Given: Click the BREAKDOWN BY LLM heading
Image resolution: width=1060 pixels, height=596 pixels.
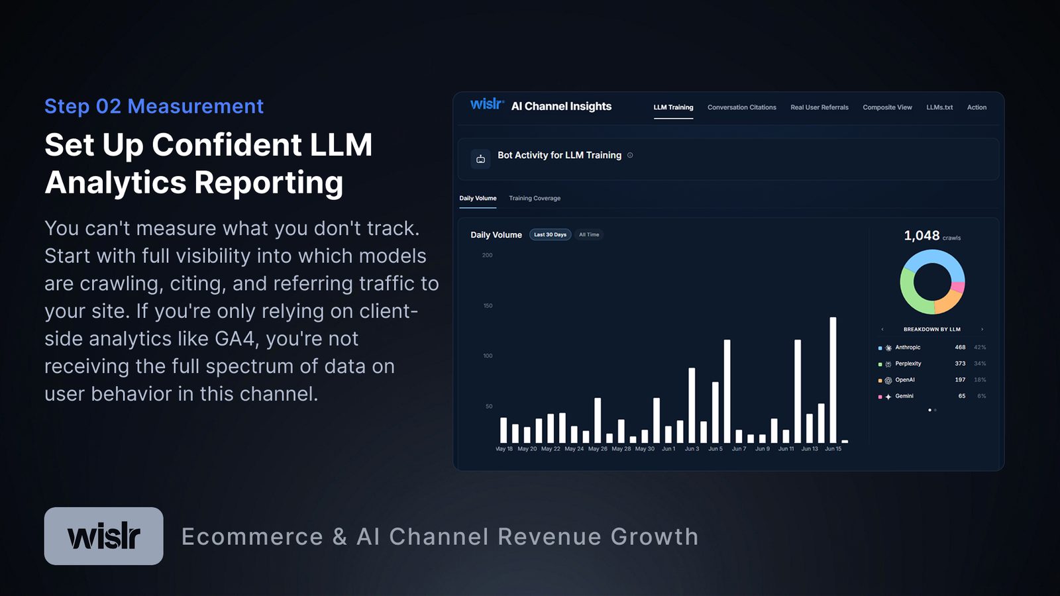Looking at the screenshot, I should click(932, 329).
